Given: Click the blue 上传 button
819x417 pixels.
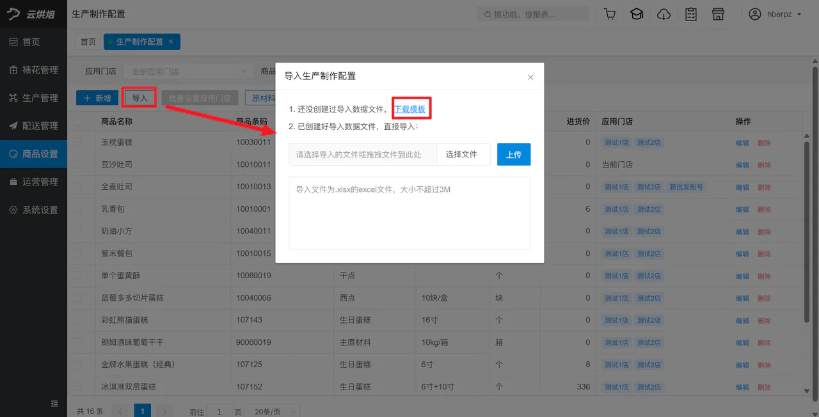Looking at the screenshot, I should [x=514, y=154].
